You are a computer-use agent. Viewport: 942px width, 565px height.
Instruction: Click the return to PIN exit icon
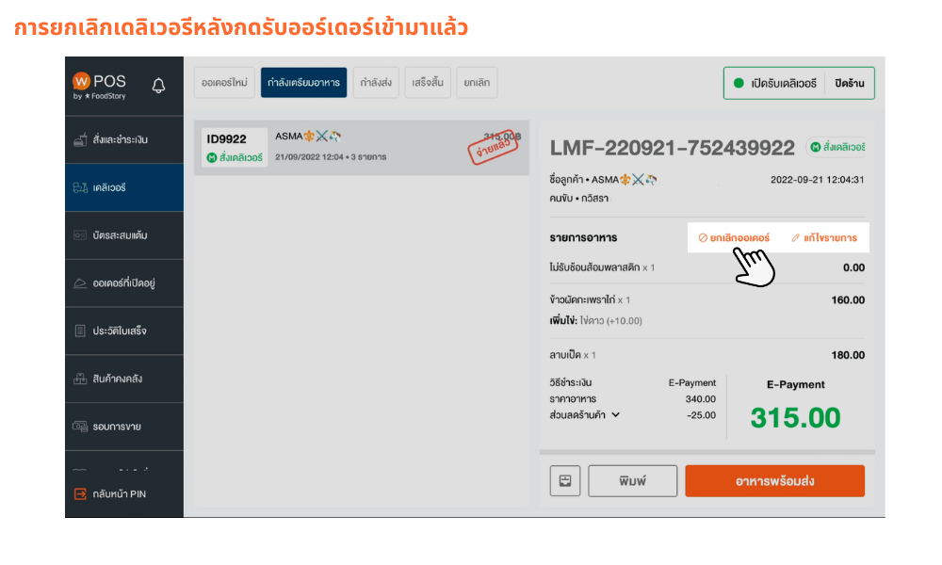(x=80, y=493)
